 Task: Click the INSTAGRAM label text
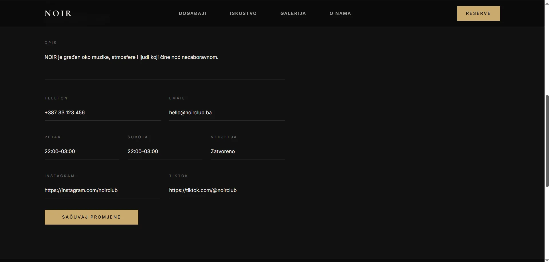pyautogui.click(x=60, y=176)
